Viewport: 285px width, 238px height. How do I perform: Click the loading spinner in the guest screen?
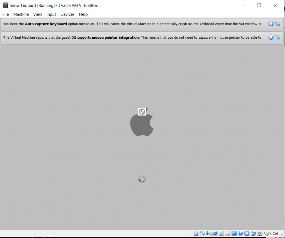[x=142, y=179]
